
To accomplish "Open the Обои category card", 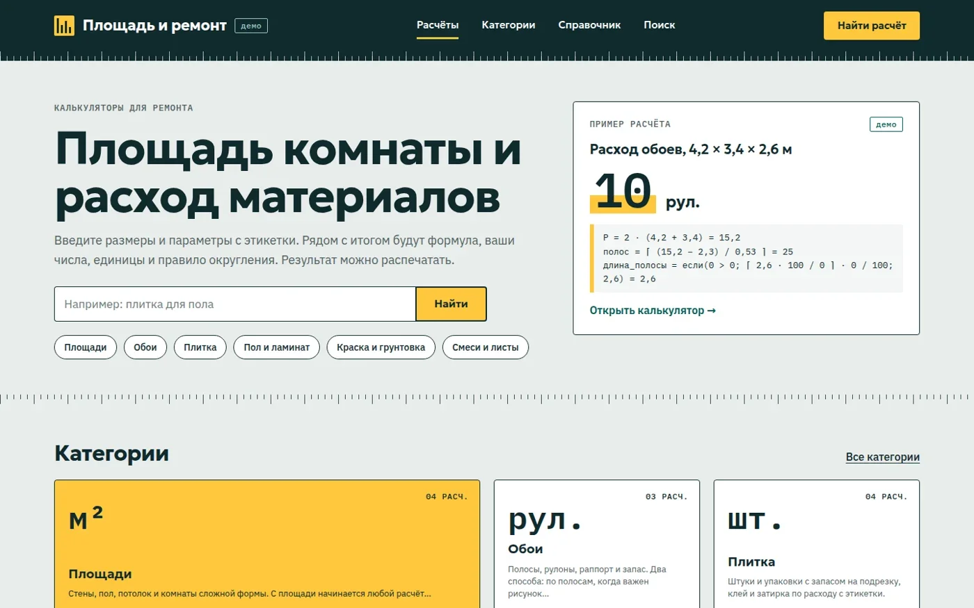I will pos(597,544).
